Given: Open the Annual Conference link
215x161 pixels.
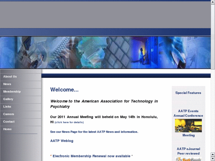Looking at the screenshot, I should pyautogui.click(x=188, y=116).
